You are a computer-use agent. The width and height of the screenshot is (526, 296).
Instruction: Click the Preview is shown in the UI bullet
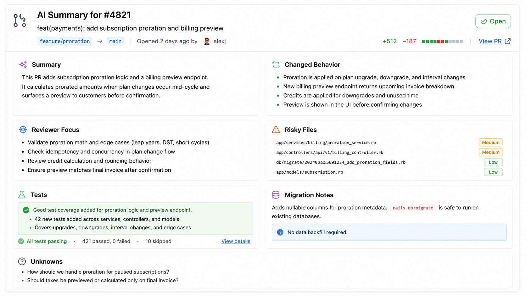click(352, 105)
